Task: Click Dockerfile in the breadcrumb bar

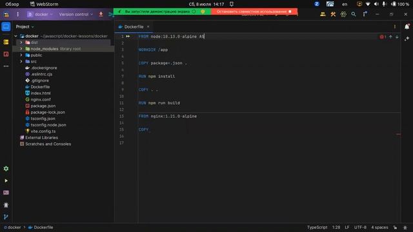Action: coord(41,227)
